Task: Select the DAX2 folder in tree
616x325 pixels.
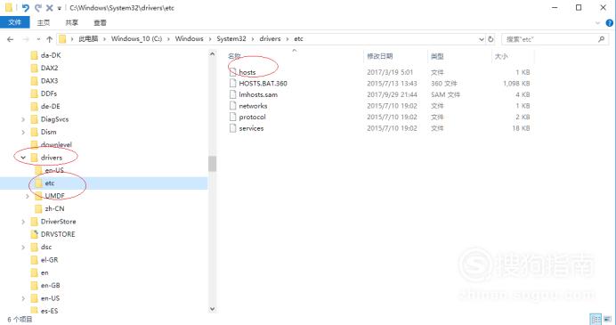Action: pyautogui.click(x=49, y=68)
